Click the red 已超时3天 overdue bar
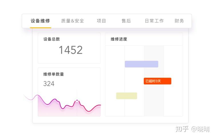The height and width of the screenshot is (138, 215). (x=157, y=81)
